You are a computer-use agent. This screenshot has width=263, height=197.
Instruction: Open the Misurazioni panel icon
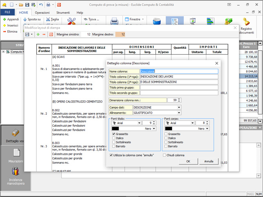coord(16,153)
